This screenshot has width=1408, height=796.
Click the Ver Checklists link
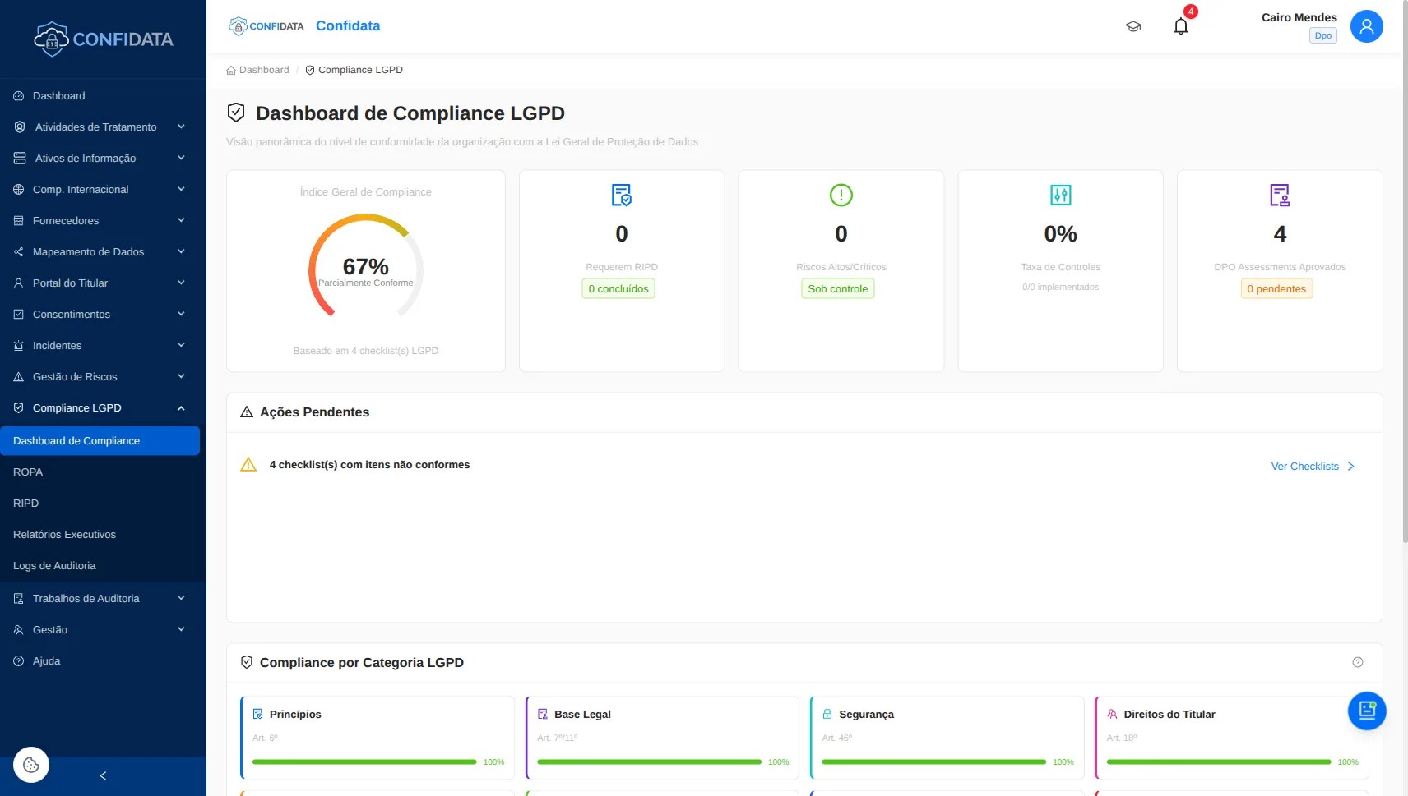[x=1304, y=466]
